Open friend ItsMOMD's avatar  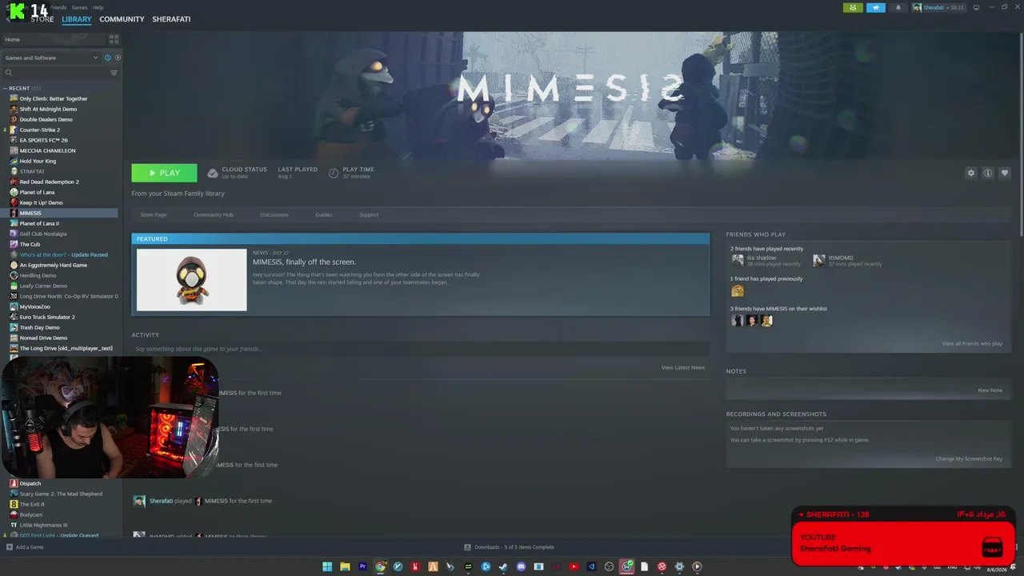(x=819, y=261)
